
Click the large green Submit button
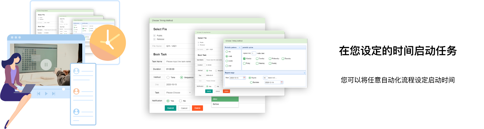[170, 108]
